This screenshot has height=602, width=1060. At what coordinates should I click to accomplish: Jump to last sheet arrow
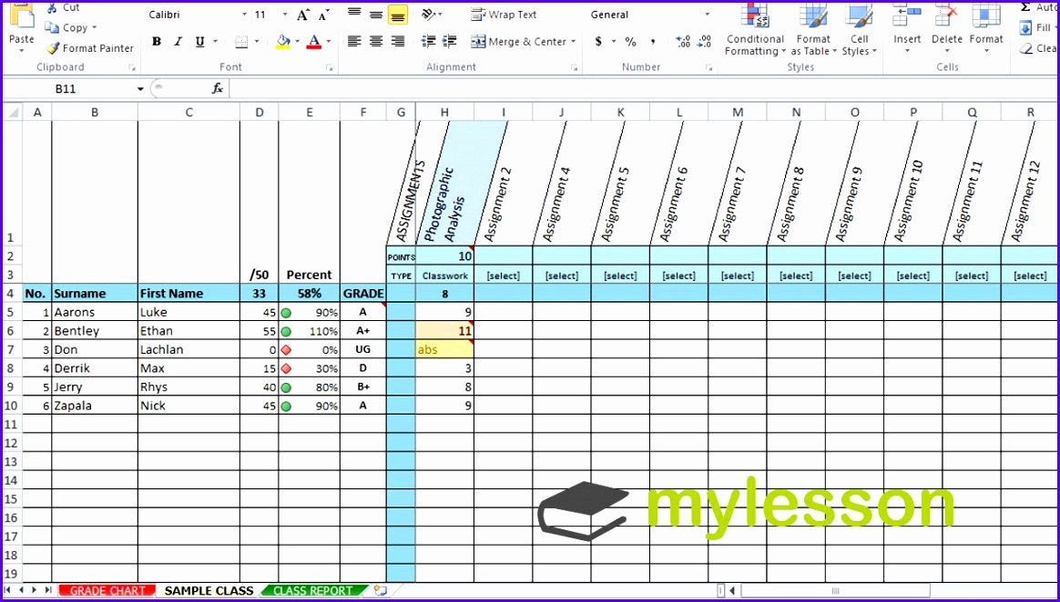coord(48,590)
